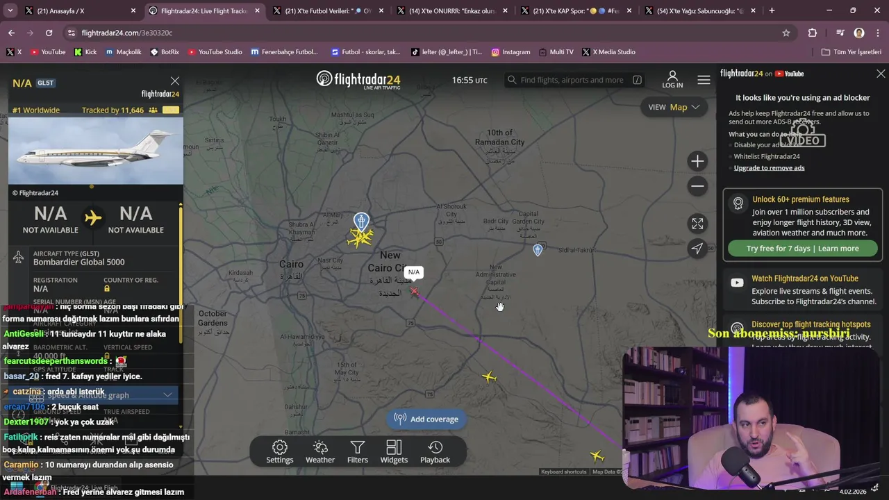Open flight Playback tool
This screenshot has height=500, width=889.
coord(435,451)
